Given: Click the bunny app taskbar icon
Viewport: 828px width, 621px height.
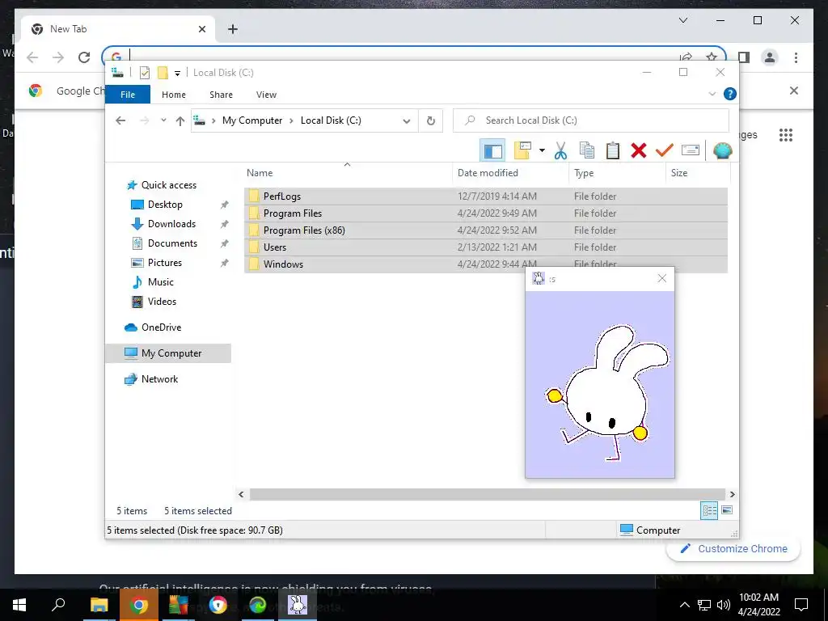Looking at the screenshot, I should 298,605.
